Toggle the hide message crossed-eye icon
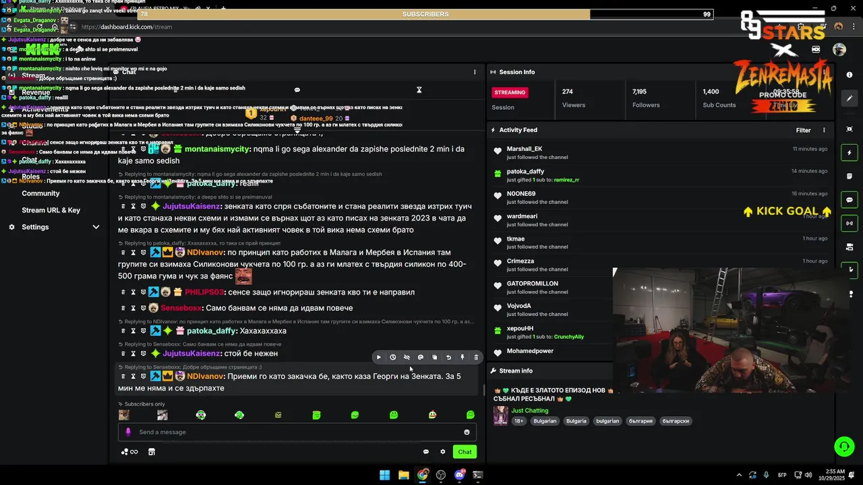Viewport: 863px width, 485px height. [407, 358]
